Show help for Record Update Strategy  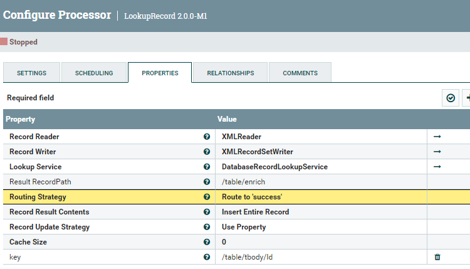(206, 227)
